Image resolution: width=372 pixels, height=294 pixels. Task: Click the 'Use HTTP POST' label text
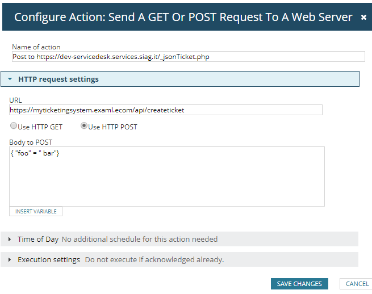pyautogui.click(x=112, y=127)
